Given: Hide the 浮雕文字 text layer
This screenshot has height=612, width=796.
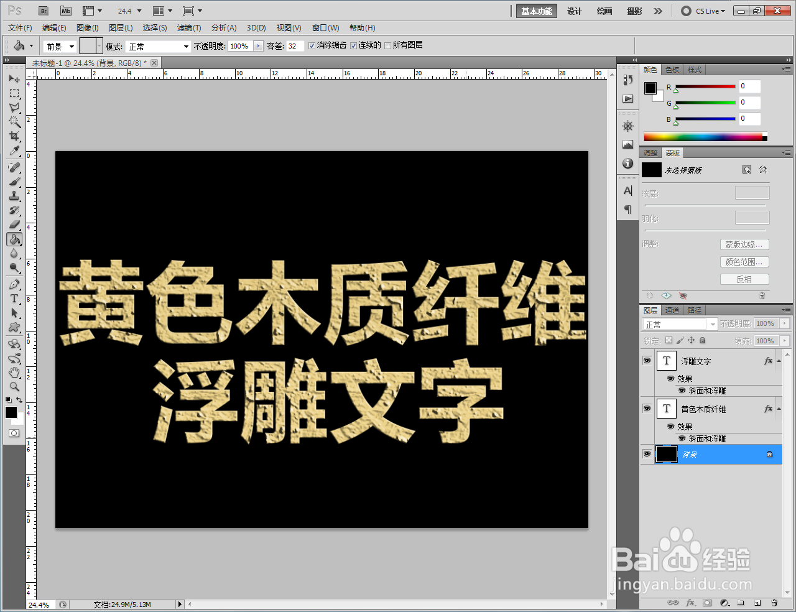Looking at the screenshot, I should 647,361.
